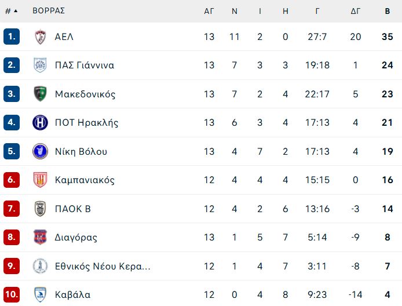Click the ΑΓ matches played column header
The height and width of the screenshot is (306, 402).
pos(209,11)
